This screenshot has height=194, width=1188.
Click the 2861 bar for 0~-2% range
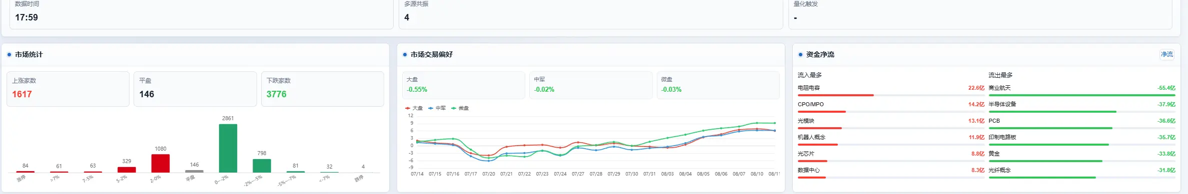point(228,148)
